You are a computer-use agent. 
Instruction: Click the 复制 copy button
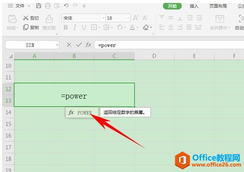tap(31, 28)
